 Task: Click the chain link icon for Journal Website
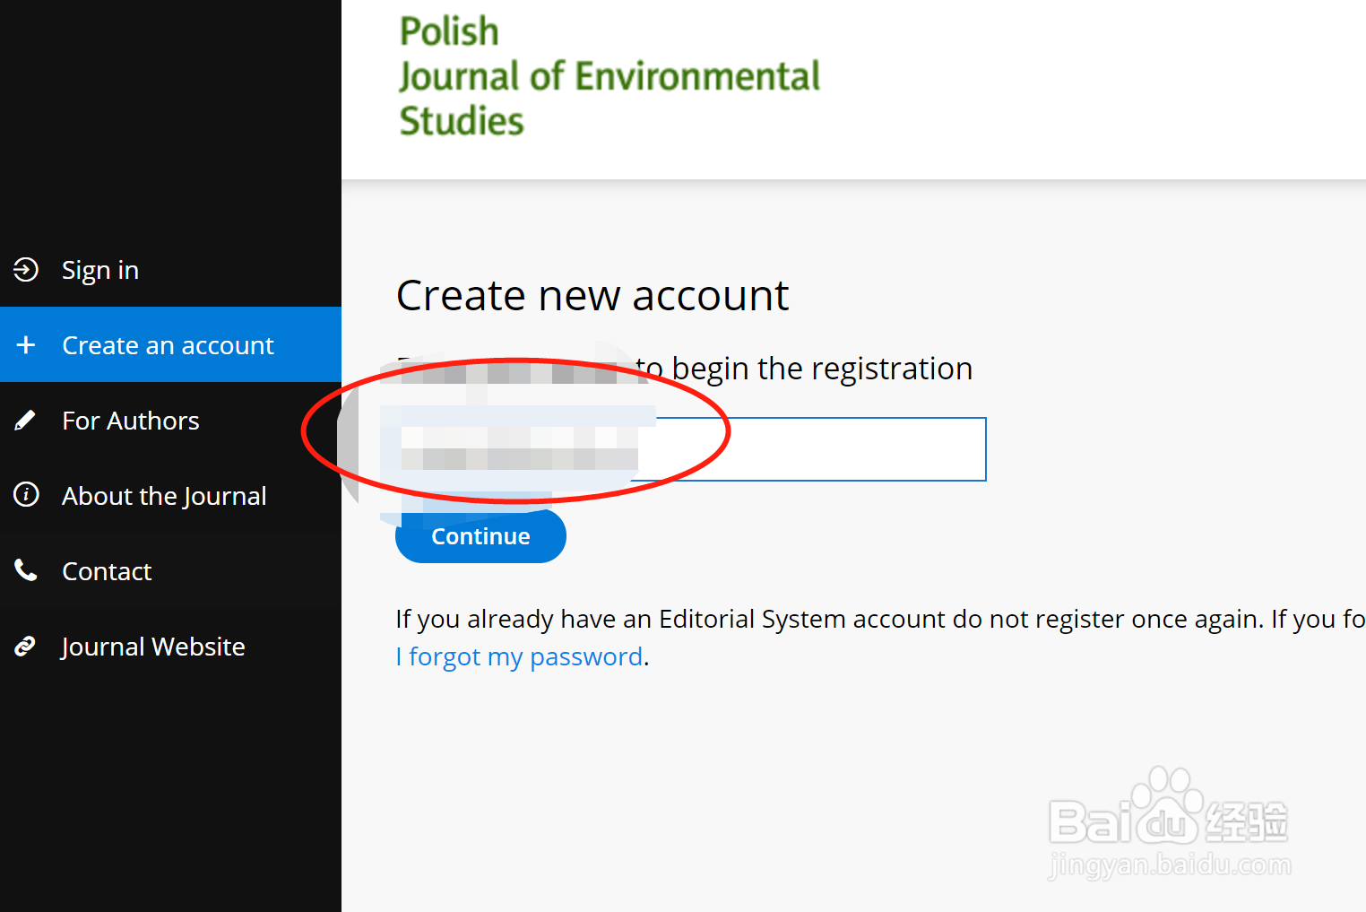(26, 646)
